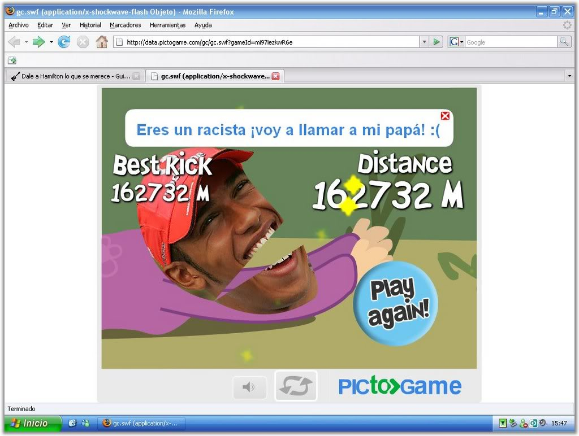Click the replay arrows icon below game
The image size is (579, 436).
click(296, 386)
